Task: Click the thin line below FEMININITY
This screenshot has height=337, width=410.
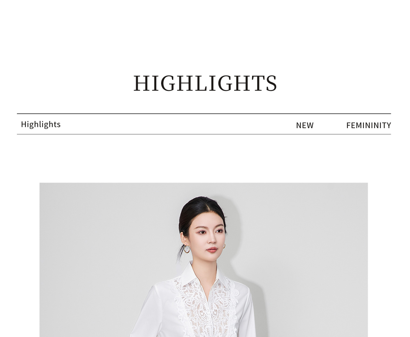Action: [369, 134]
